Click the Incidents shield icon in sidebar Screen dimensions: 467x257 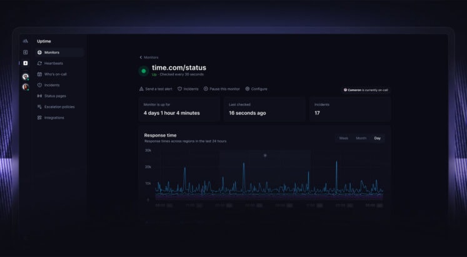[39, 85]
